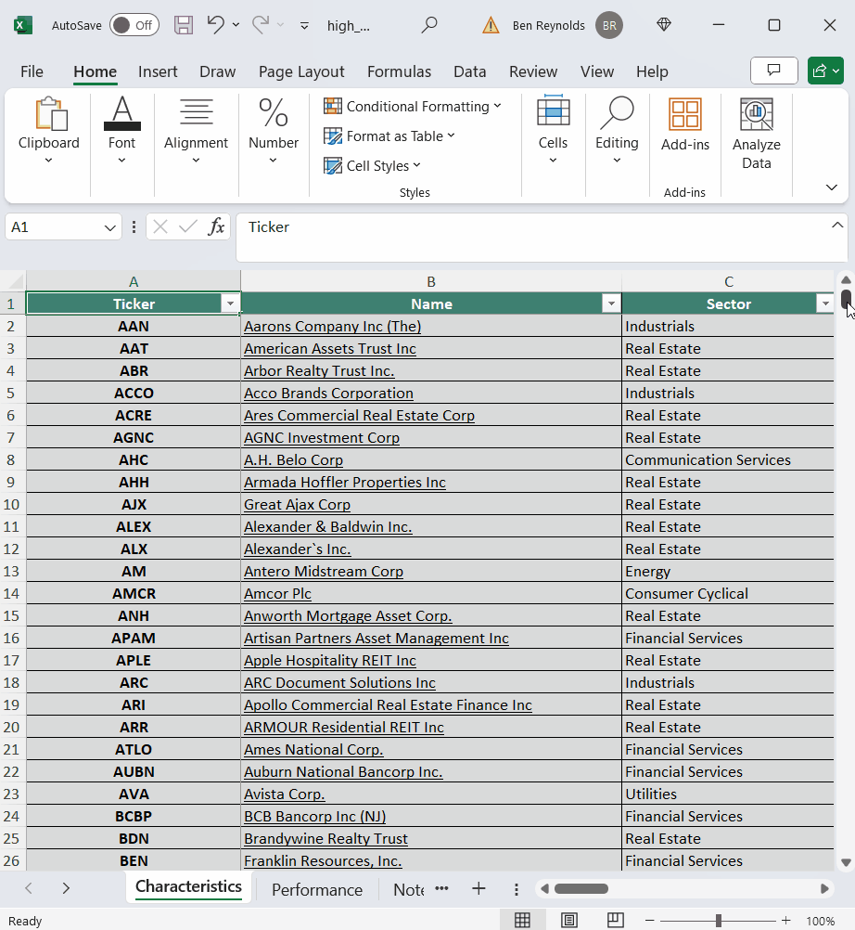Click the Redo arrow icon
The height and width of the screenshot is (930, 855).
[261, 25]
